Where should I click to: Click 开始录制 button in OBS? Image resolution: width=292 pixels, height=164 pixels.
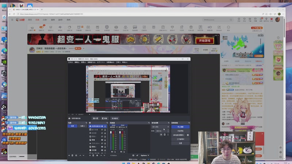[x=180, y=131]
